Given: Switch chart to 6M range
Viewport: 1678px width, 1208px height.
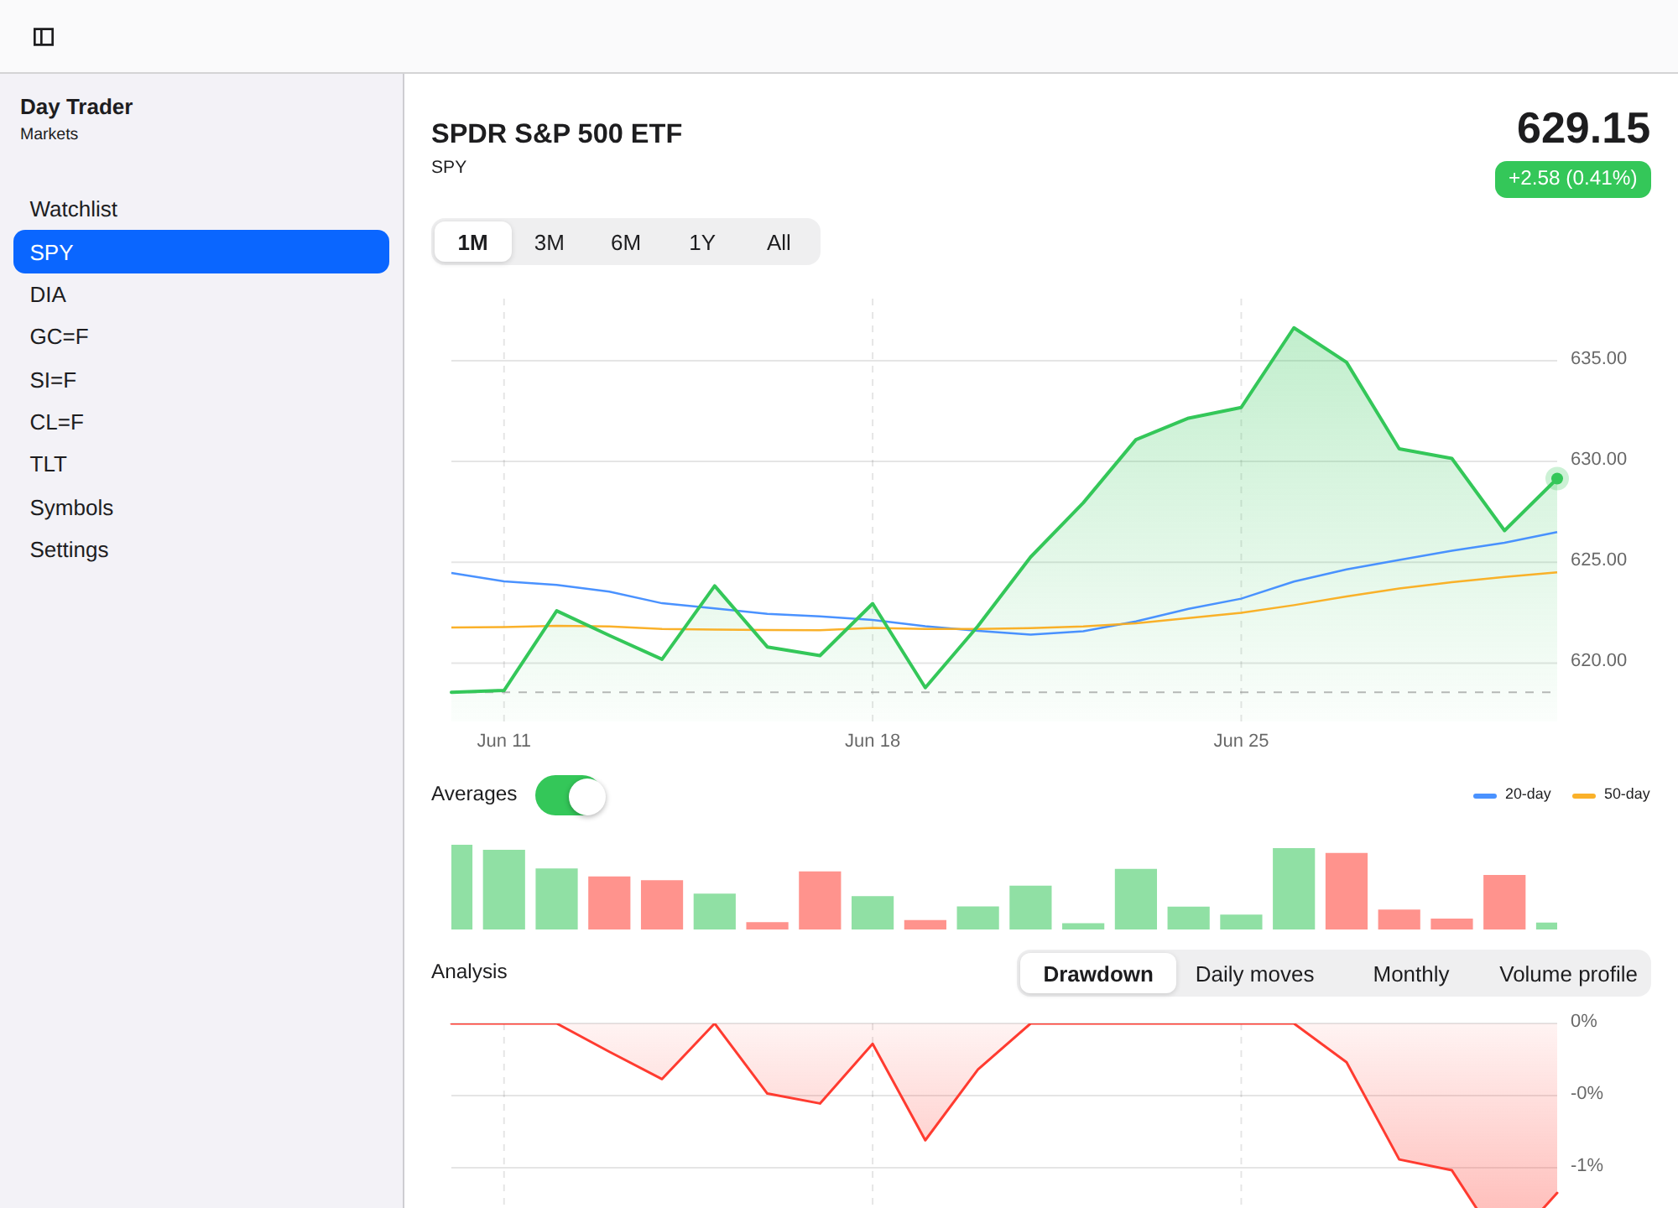Looking at the screenshot, I should 626,242.
